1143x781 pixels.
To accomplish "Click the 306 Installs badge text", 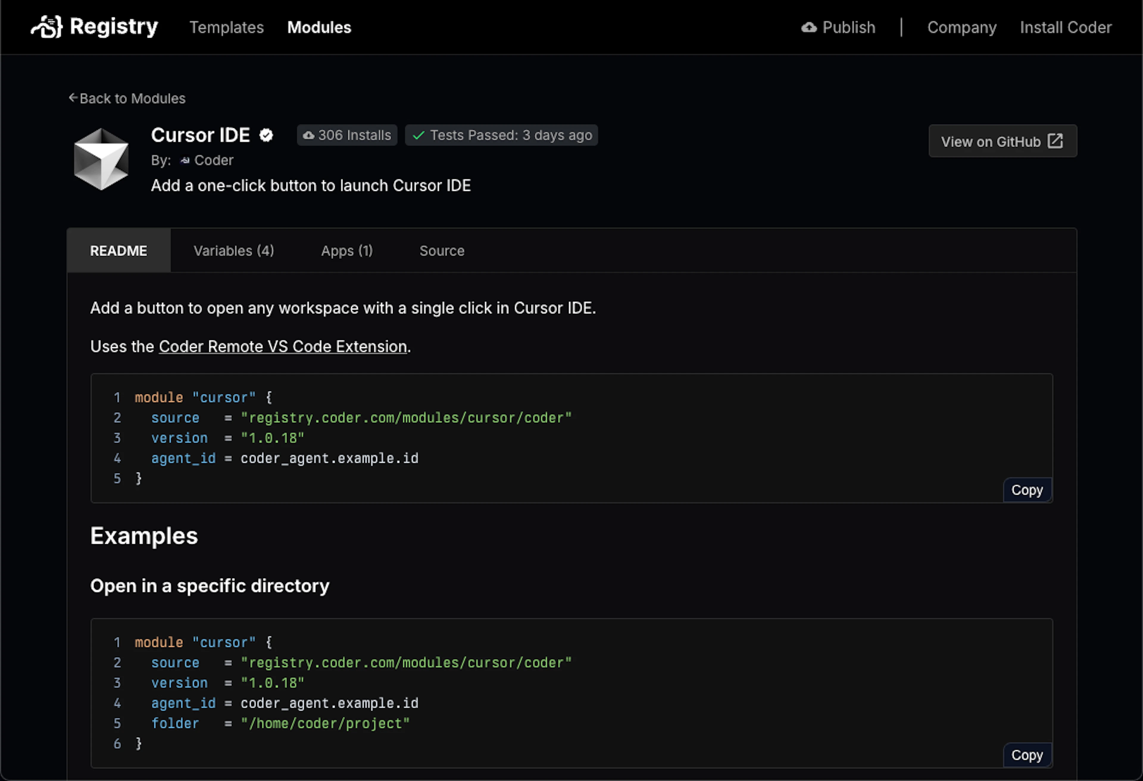I will point(354,135).
